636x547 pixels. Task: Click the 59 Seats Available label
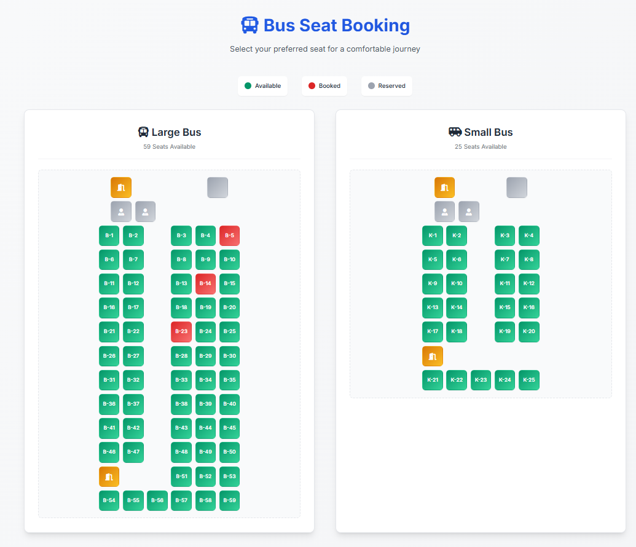(169, 146)
